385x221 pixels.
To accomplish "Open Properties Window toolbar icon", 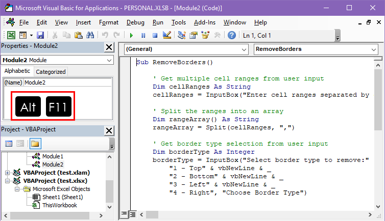I will 194,35.
